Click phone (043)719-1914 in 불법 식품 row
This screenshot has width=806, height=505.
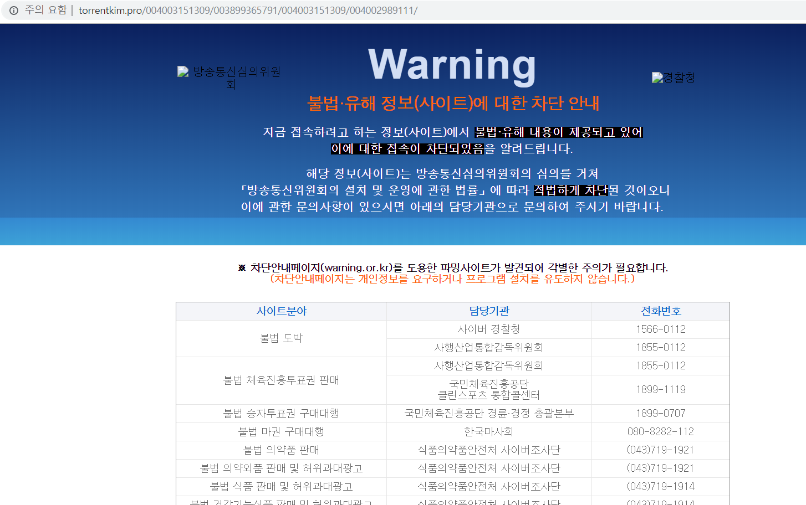661,487
